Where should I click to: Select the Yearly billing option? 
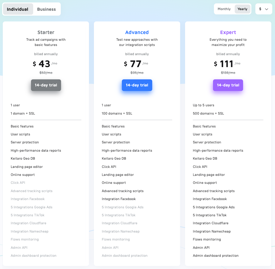tap(242, 9)
